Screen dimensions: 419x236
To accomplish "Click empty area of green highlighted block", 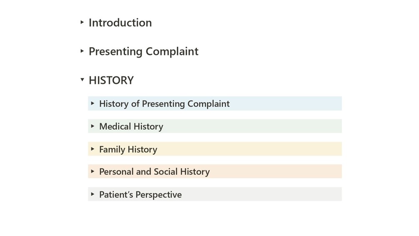I will [254, 126].
